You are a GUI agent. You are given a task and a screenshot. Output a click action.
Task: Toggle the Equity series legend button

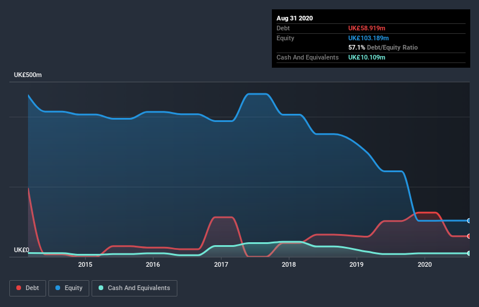click(x=69, y=288)
